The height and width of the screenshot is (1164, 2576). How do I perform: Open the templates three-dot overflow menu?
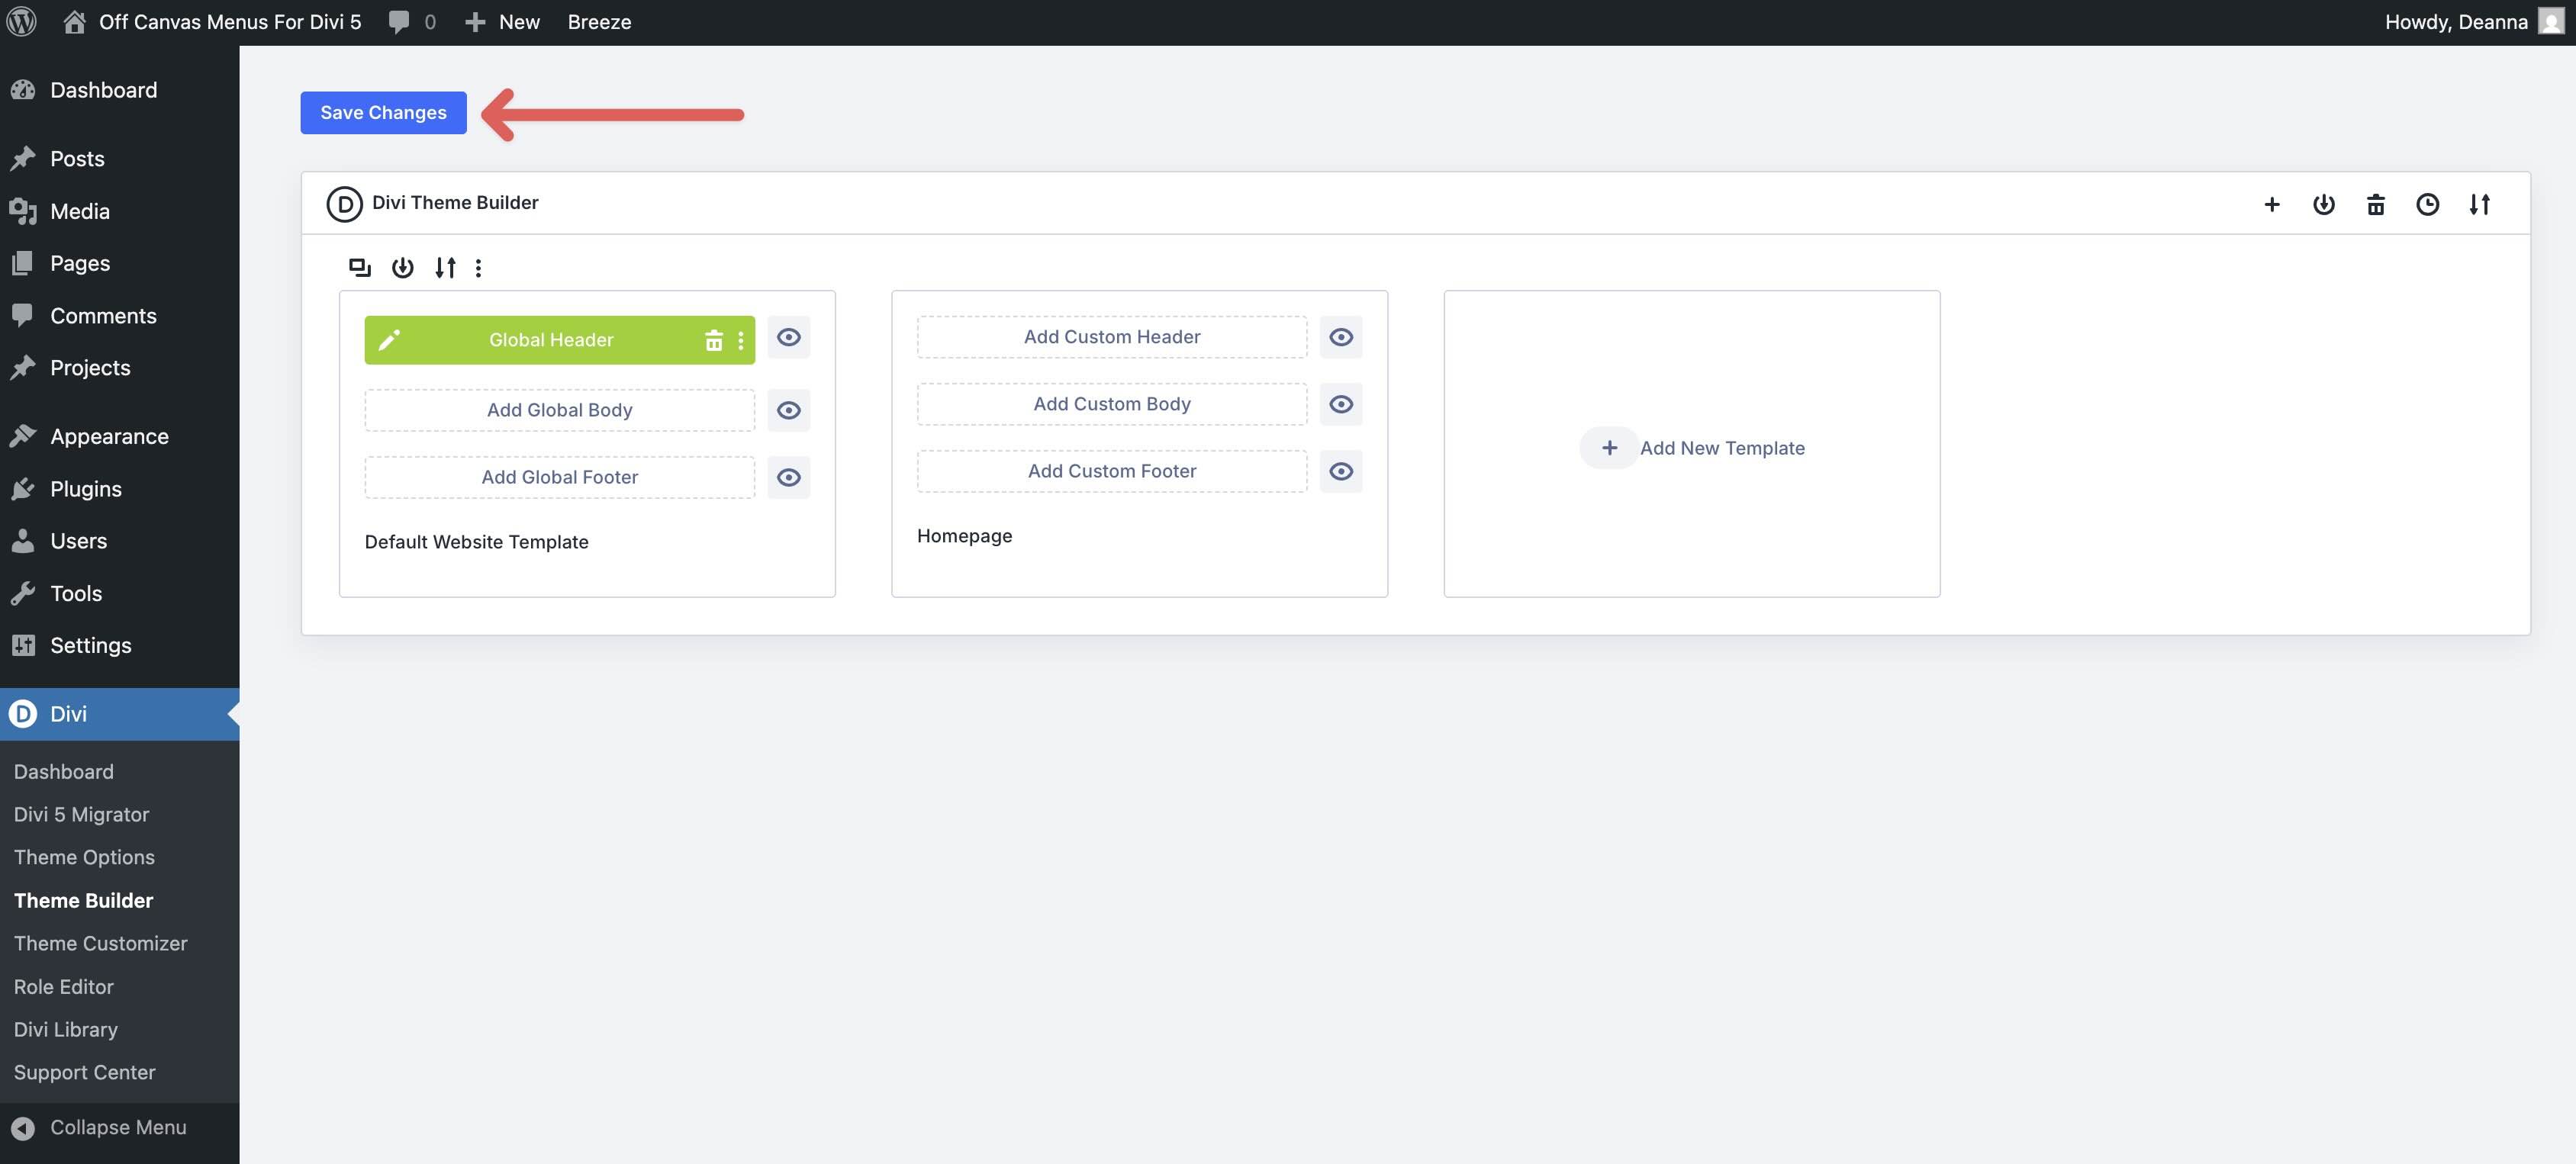click(x=479, y=267)
